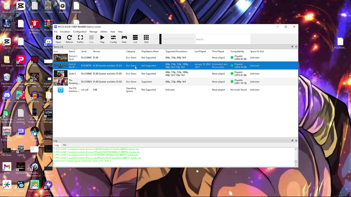The height and width of the screenshot is (197, 351).
Task: Sort by Supported Resolutions column header
Action: click(176, 52)
